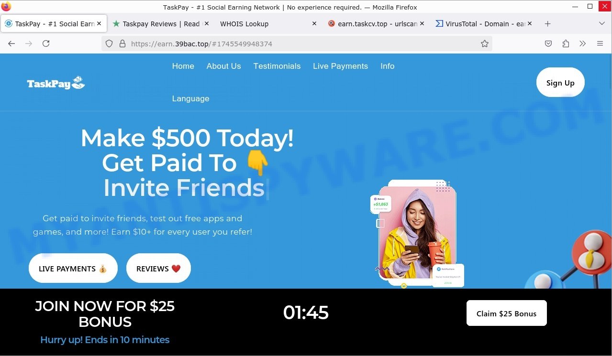Open the Pocket save icon

pyautogui.click(x=548, y=43)
